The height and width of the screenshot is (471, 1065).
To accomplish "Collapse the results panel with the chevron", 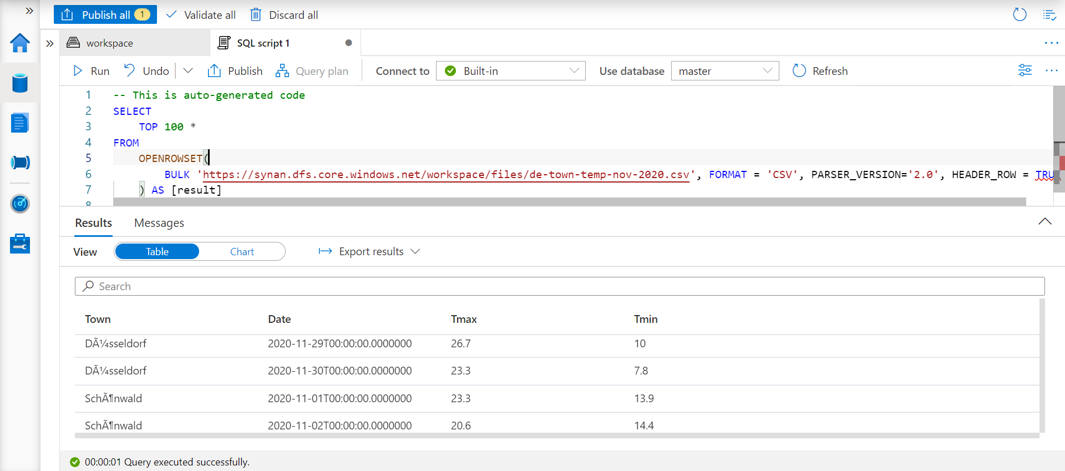I will tap(1044, 222).
